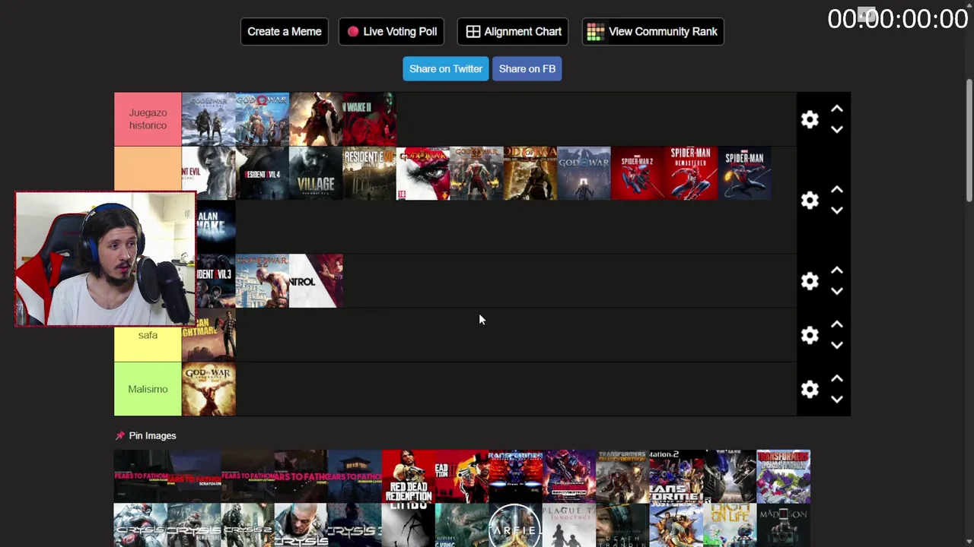Viewport: 974px width, 547px height.
Task: Select God of War Ascension in Malisimo
Action: [208, 389]
